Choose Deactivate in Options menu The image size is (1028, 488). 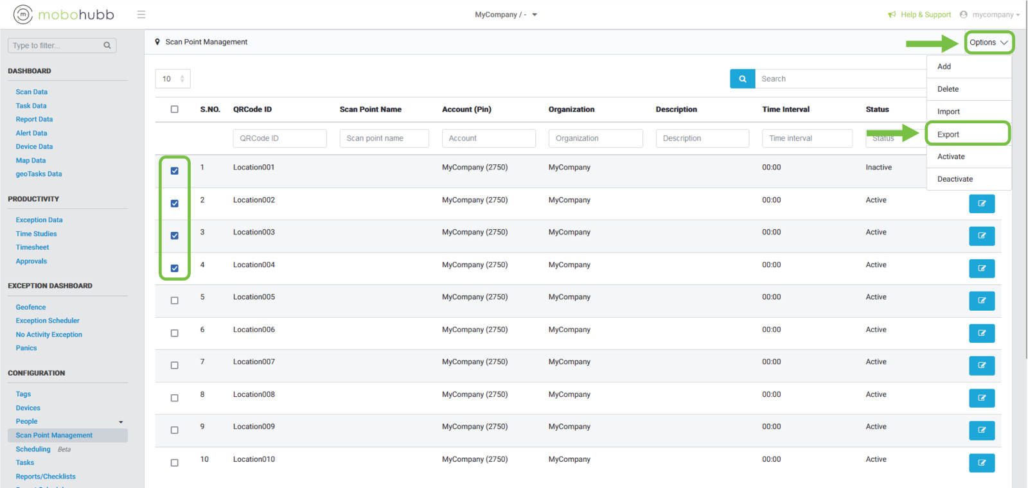955,179
